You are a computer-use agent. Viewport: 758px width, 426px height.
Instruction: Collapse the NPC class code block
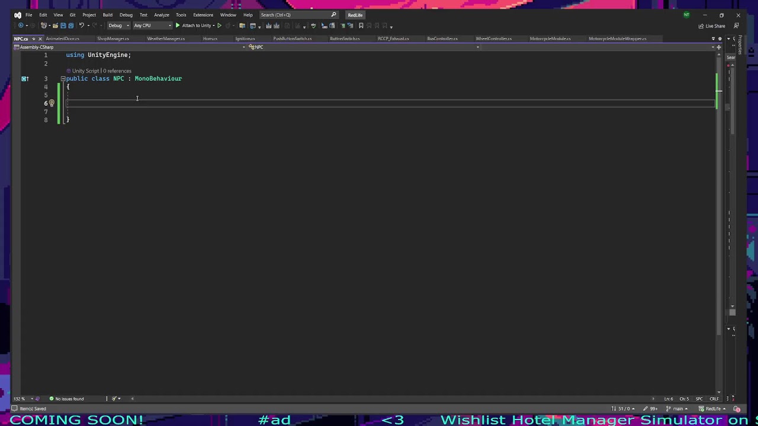(x=63, y=79)
